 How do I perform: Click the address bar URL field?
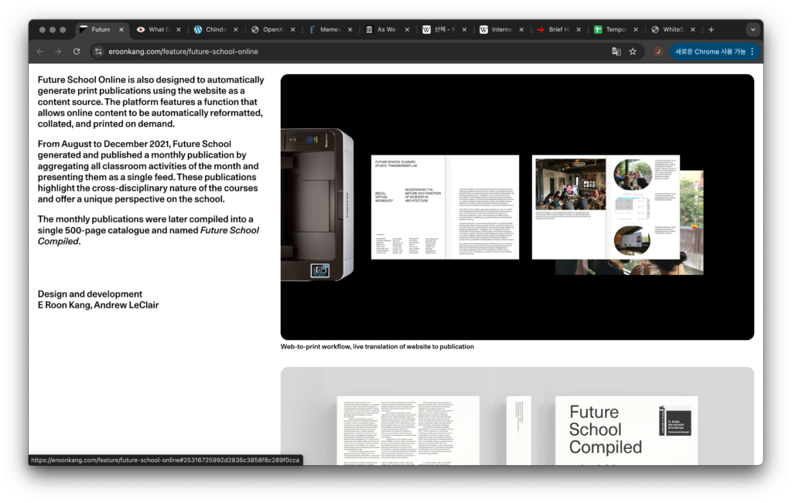[348, 52]
